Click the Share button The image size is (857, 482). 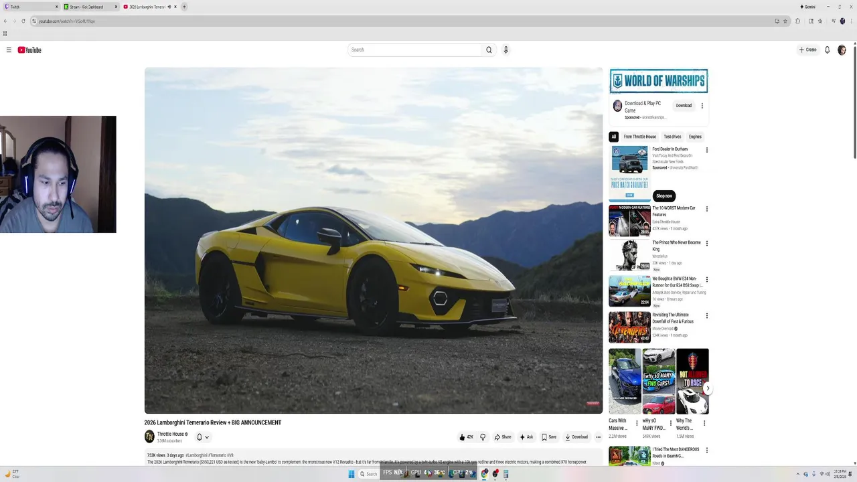point(503,437)
